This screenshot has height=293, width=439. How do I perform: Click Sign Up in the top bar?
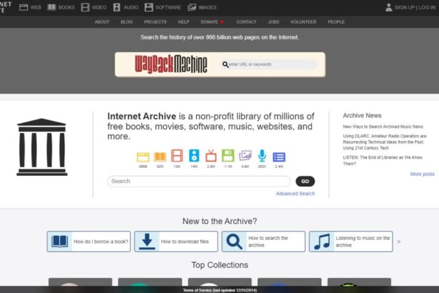point(404,7)
